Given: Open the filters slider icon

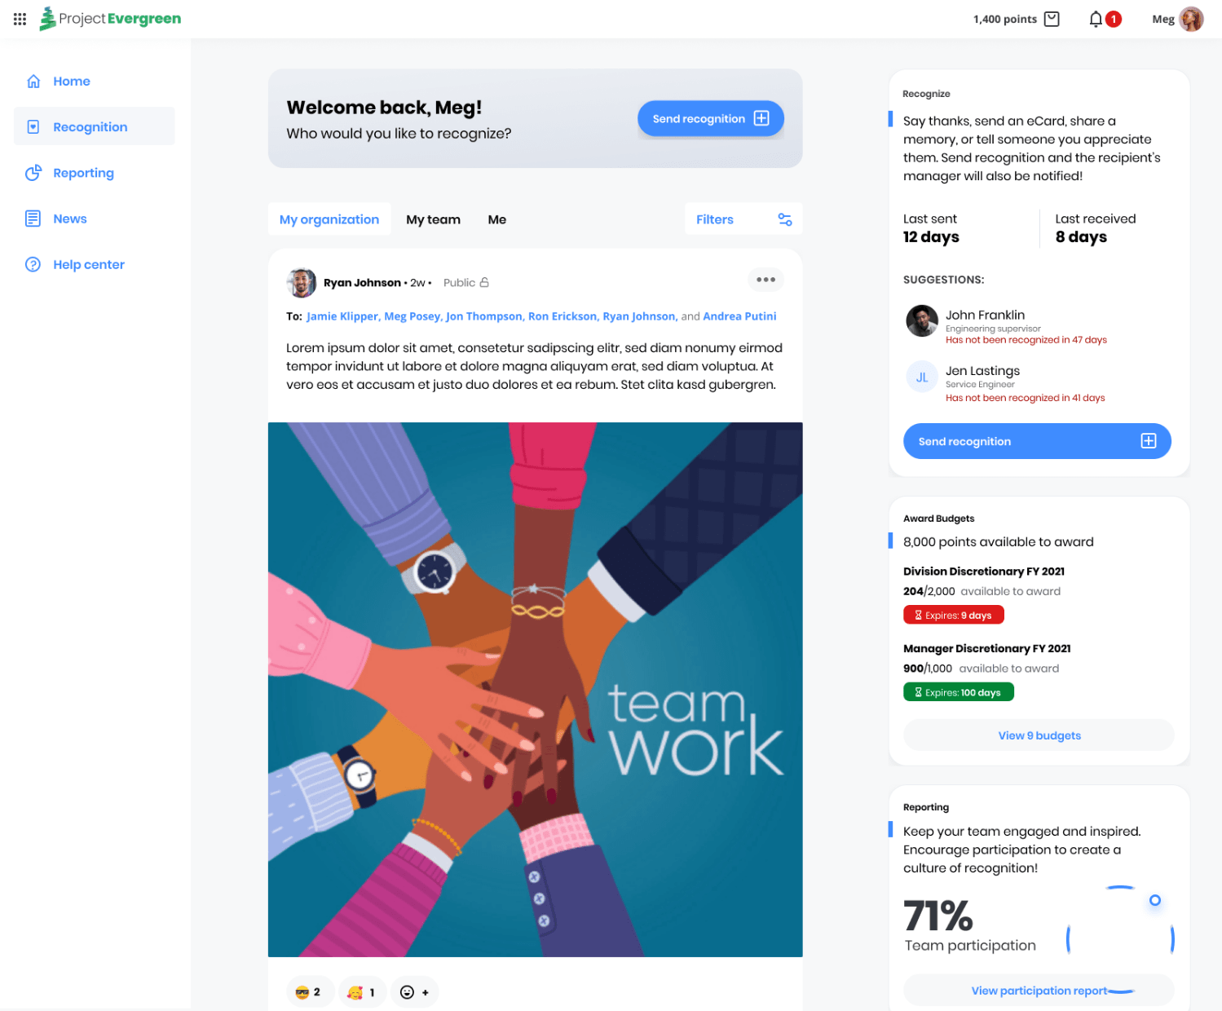Looking at the screenshot, I should pyautogui.click(x=785, y=219).
